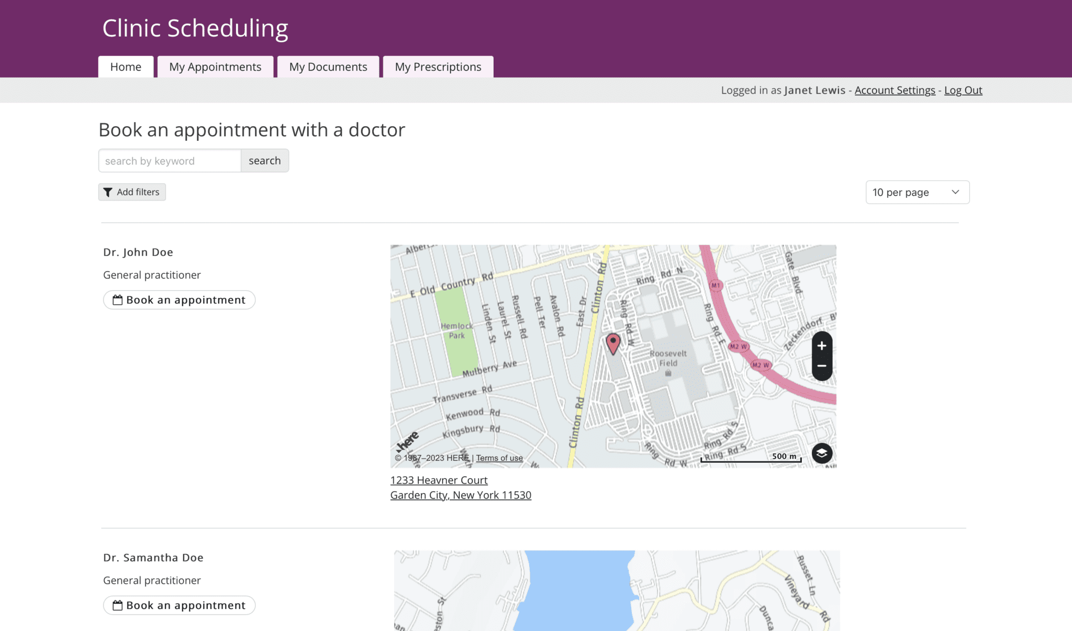Click the keyword search field
The height and width of the screenshot is (631, 1072).
[169, 160]
